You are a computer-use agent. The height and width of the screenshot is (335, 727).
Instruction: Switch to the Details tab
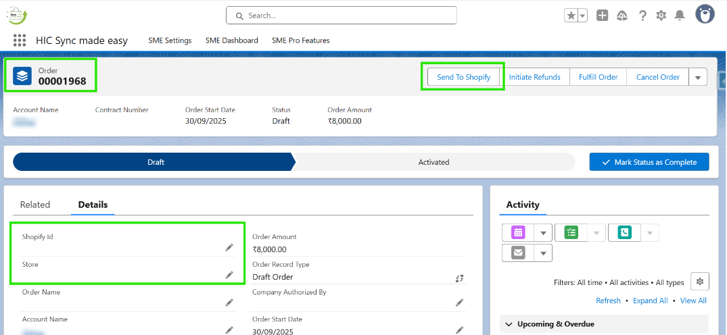pos(93,205)
